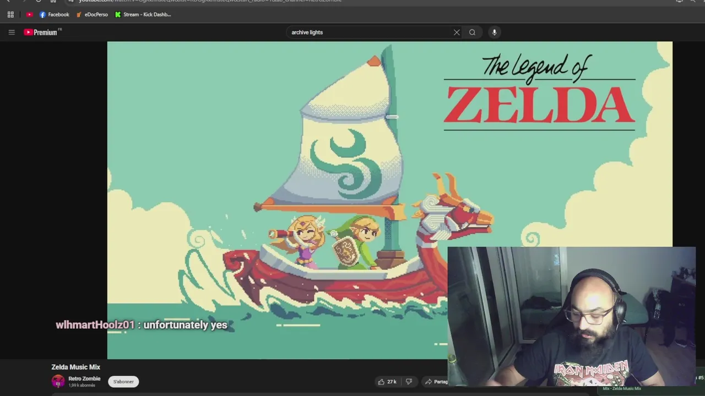Image resolution: width=705 pixels, height=396 pixels.
Task: Subscribe with the S'abonner button
Action: click(x=123, y=382)
